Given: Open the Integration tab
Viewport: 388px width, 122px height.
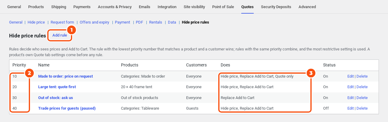Looking at the screenshot, I should 167,7.
